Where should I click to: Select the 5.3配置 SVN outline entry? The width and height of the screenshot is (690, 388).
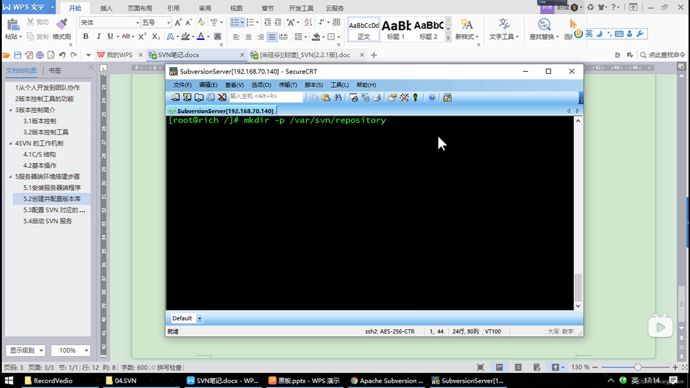pos(54,210)
